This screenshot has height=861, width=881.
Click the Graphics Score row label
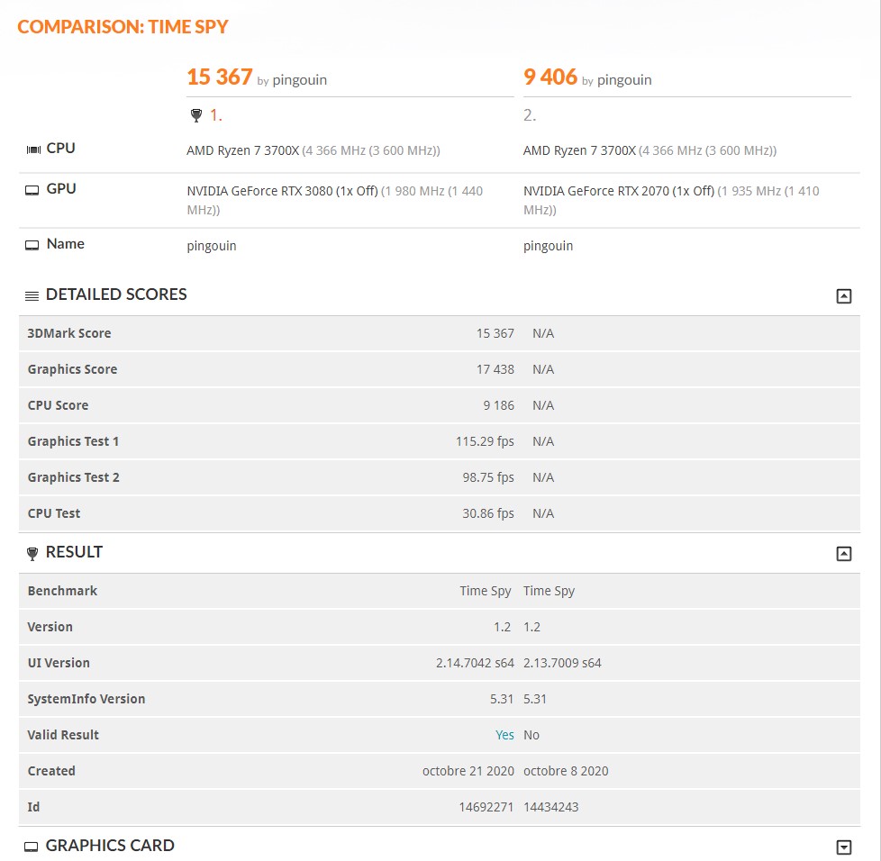pos(72,369)
